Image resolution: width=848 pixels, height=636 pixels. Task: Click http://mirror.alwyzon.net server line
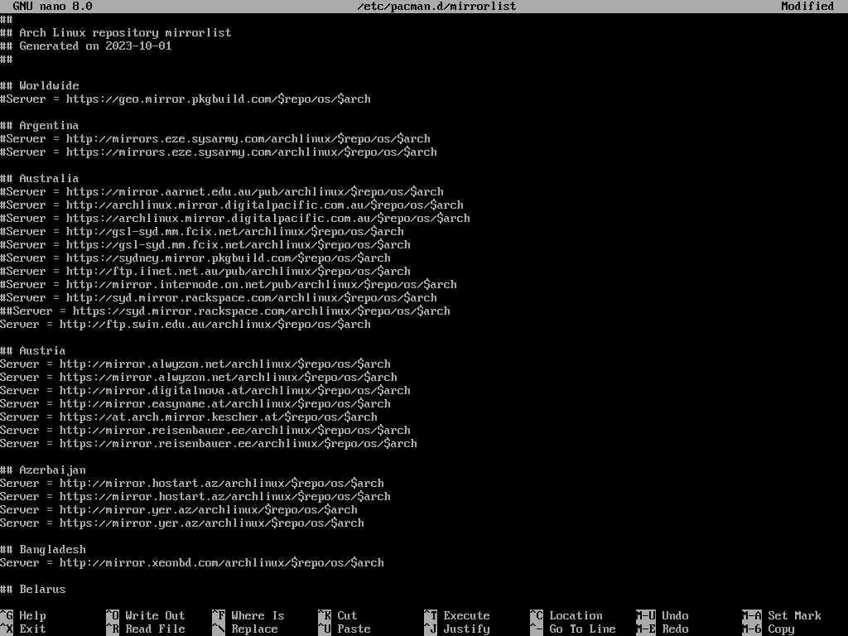pos(195,364)
